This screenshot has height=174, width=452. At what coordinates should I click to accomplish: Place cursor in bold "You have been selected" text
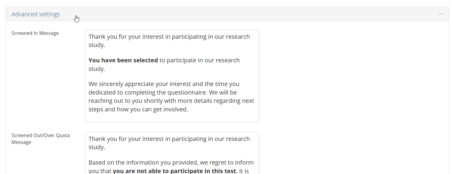click(123, 60)
